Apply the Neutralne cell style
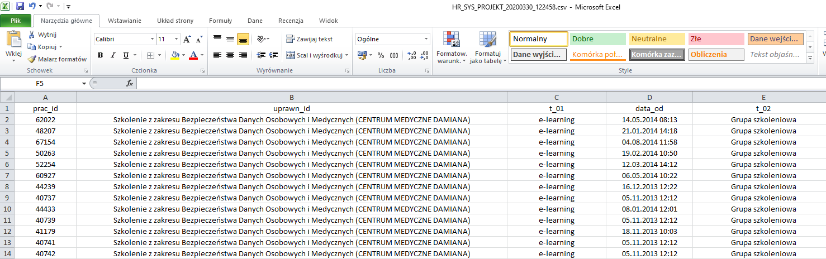The image size is (826, 259). point(657,39)
